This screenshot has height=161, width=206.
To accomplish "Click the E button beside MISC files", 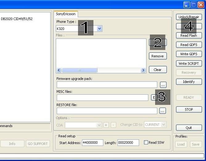I will point(154,97).
